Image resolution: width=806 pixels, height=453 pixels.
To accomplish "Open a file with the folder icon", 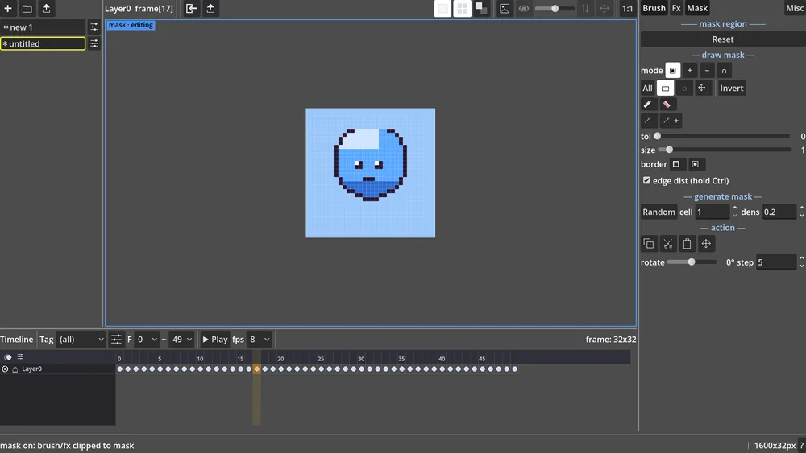I will pos(27,8).
